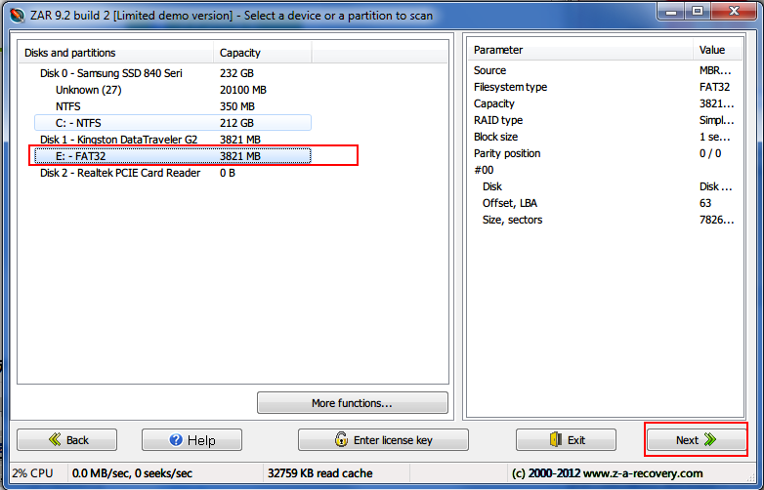This screenshot has width=764, height=490.
Task: Click the padlock icon on license key button
Action: pos(340,440)
